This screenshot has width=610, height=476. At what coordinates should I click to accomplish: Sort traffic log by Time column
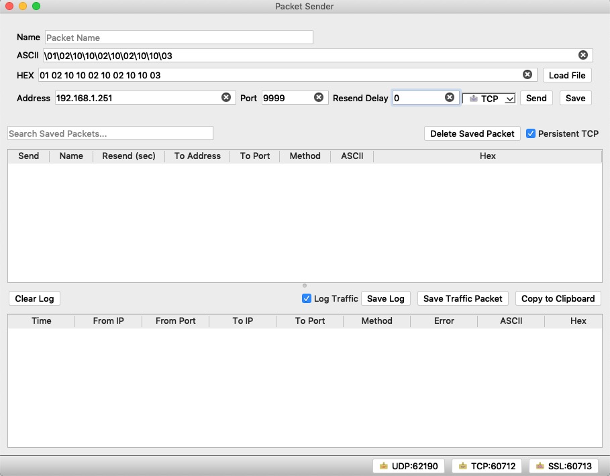coord(41,321)
